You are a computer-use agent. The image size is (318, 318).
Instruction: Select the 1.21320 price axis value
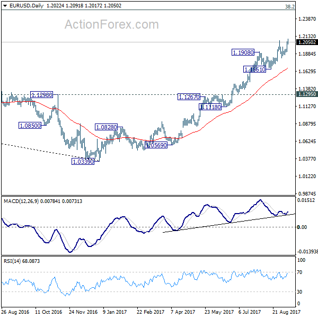coord(307,36)
